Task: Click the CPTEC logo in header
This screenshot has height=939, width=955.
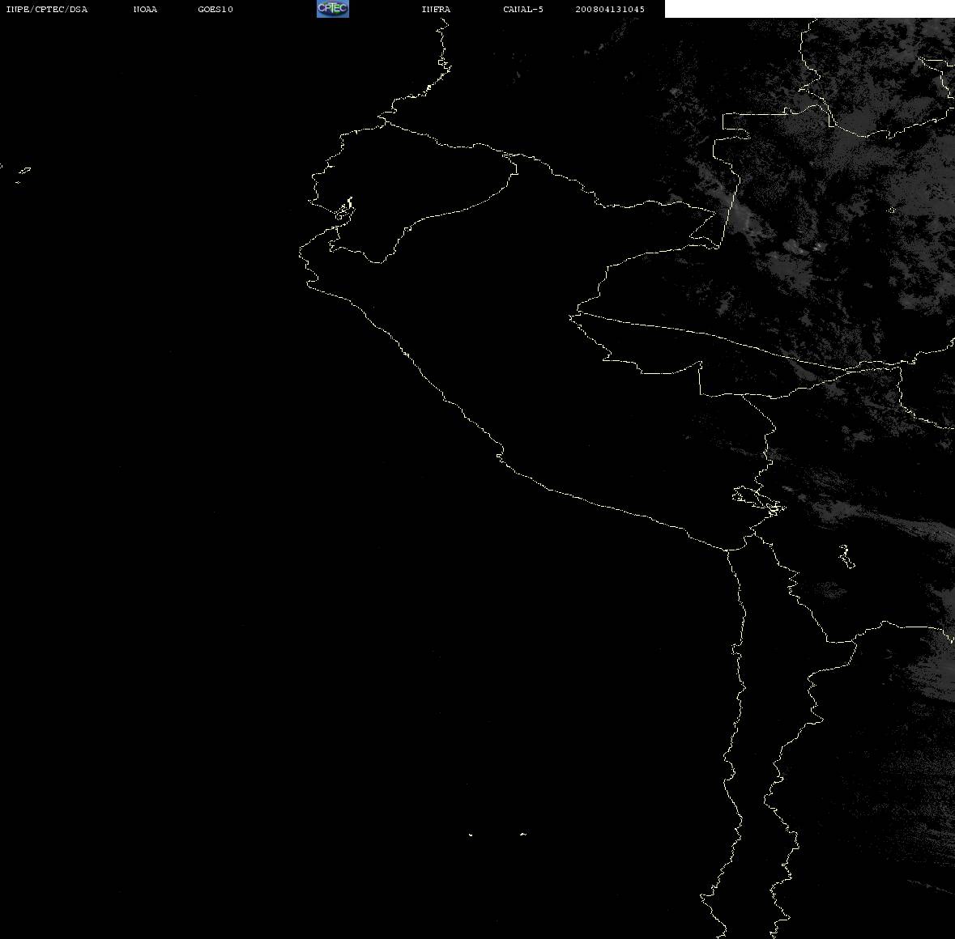Action: click(x=333, y=9)
